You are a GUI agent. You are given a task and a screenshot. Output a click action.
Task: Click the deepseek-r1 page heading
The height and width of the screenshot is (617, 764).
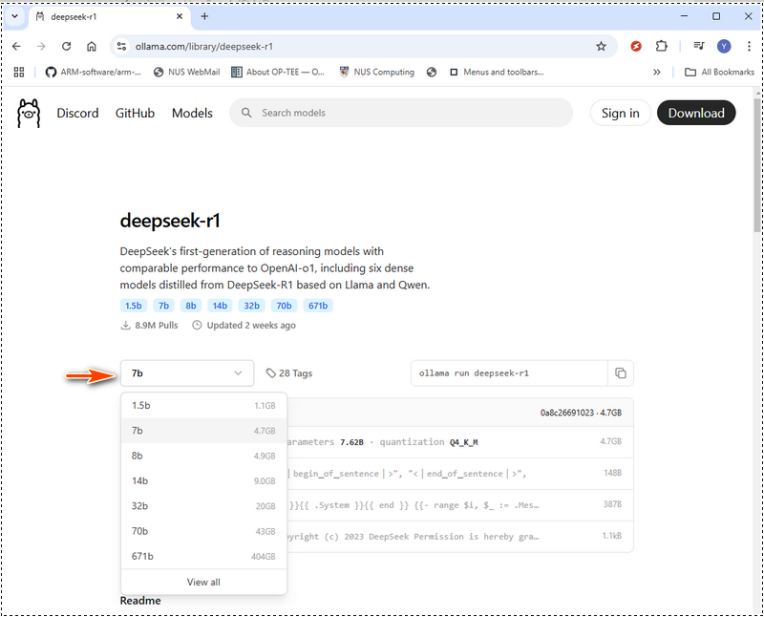click(x=170, y=221)
